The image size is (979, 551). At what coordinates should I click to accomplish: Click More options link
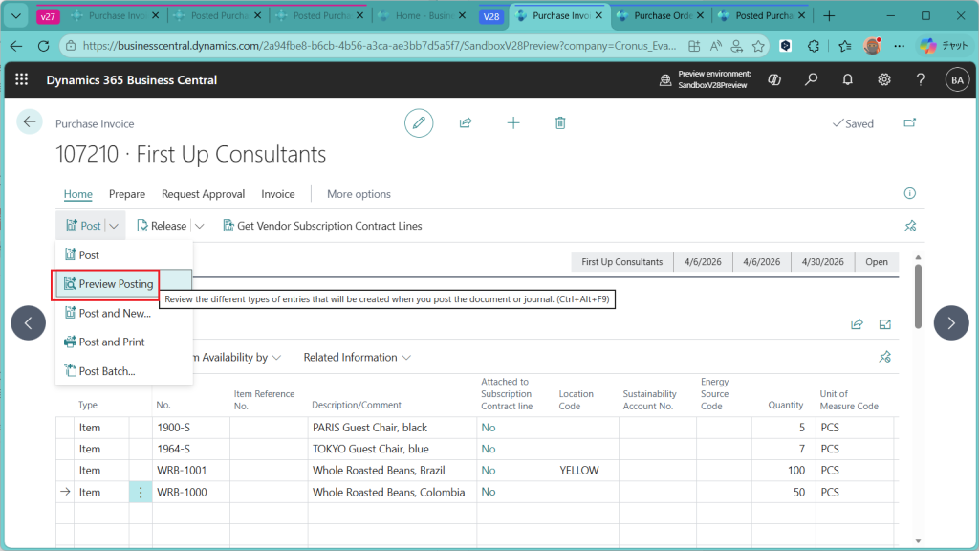pos(359,194)
